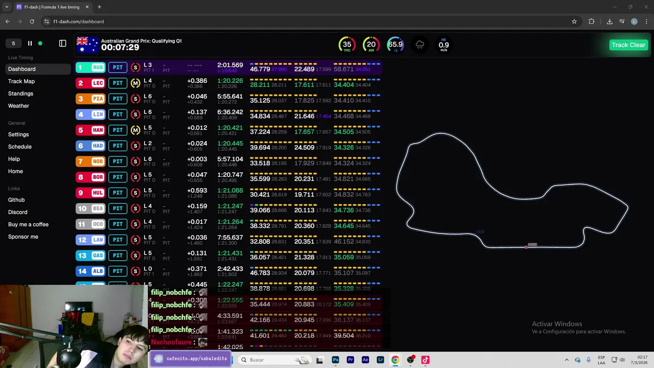Click the soft tyre icon for PIA

point(135,99)
